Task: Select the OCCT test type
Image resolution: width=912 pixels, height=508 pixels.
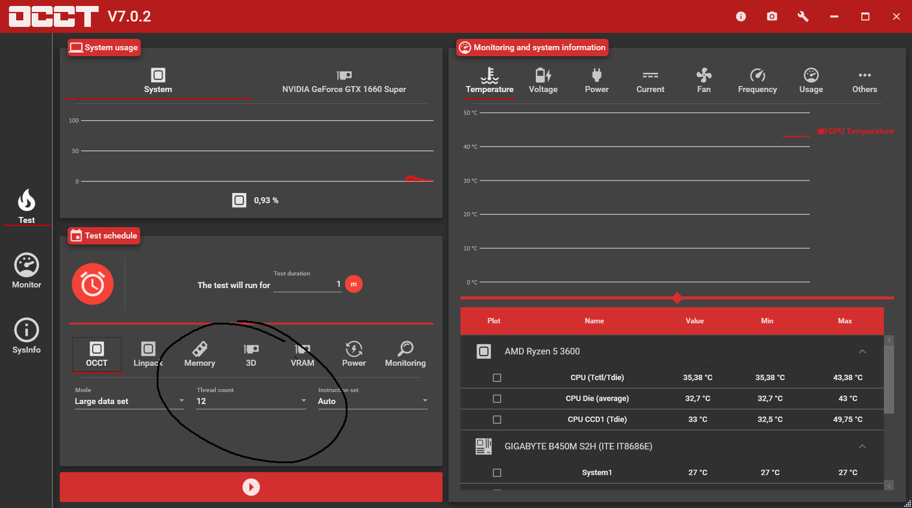Action: [97, 354]
